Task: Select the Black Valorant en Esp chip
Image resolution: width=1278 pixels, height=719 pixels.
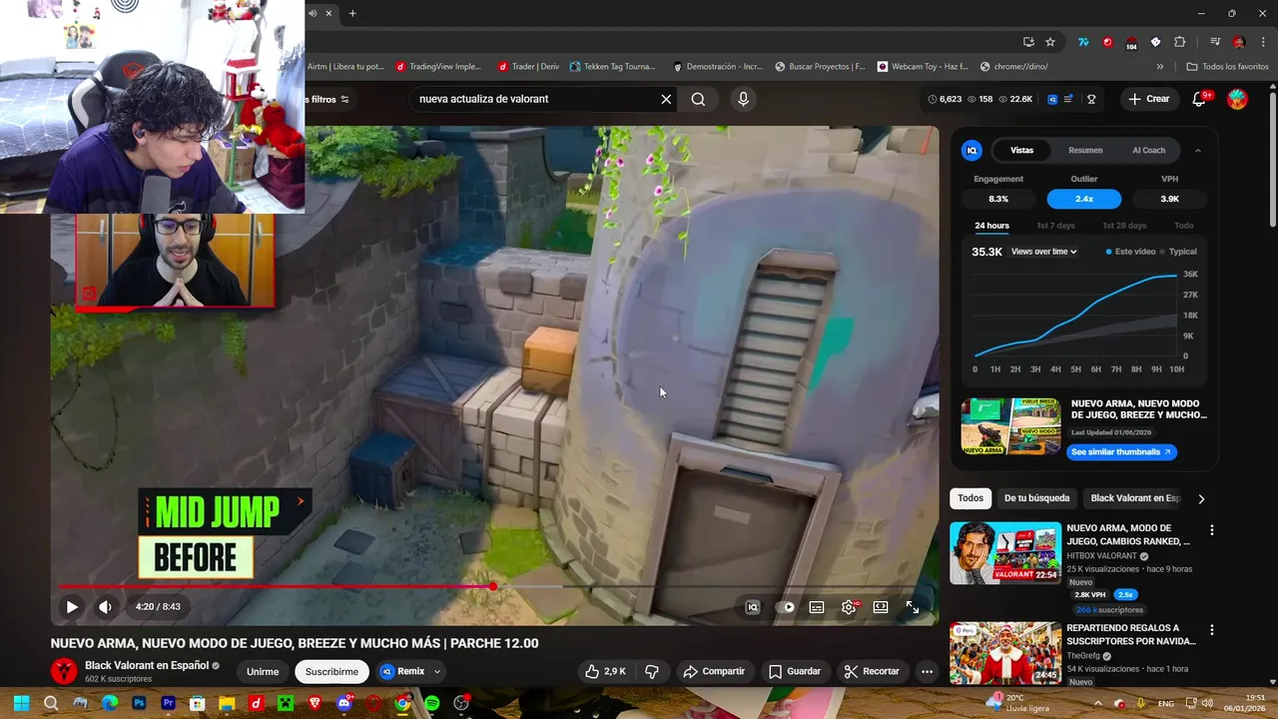Action: tap(1135, 498)
